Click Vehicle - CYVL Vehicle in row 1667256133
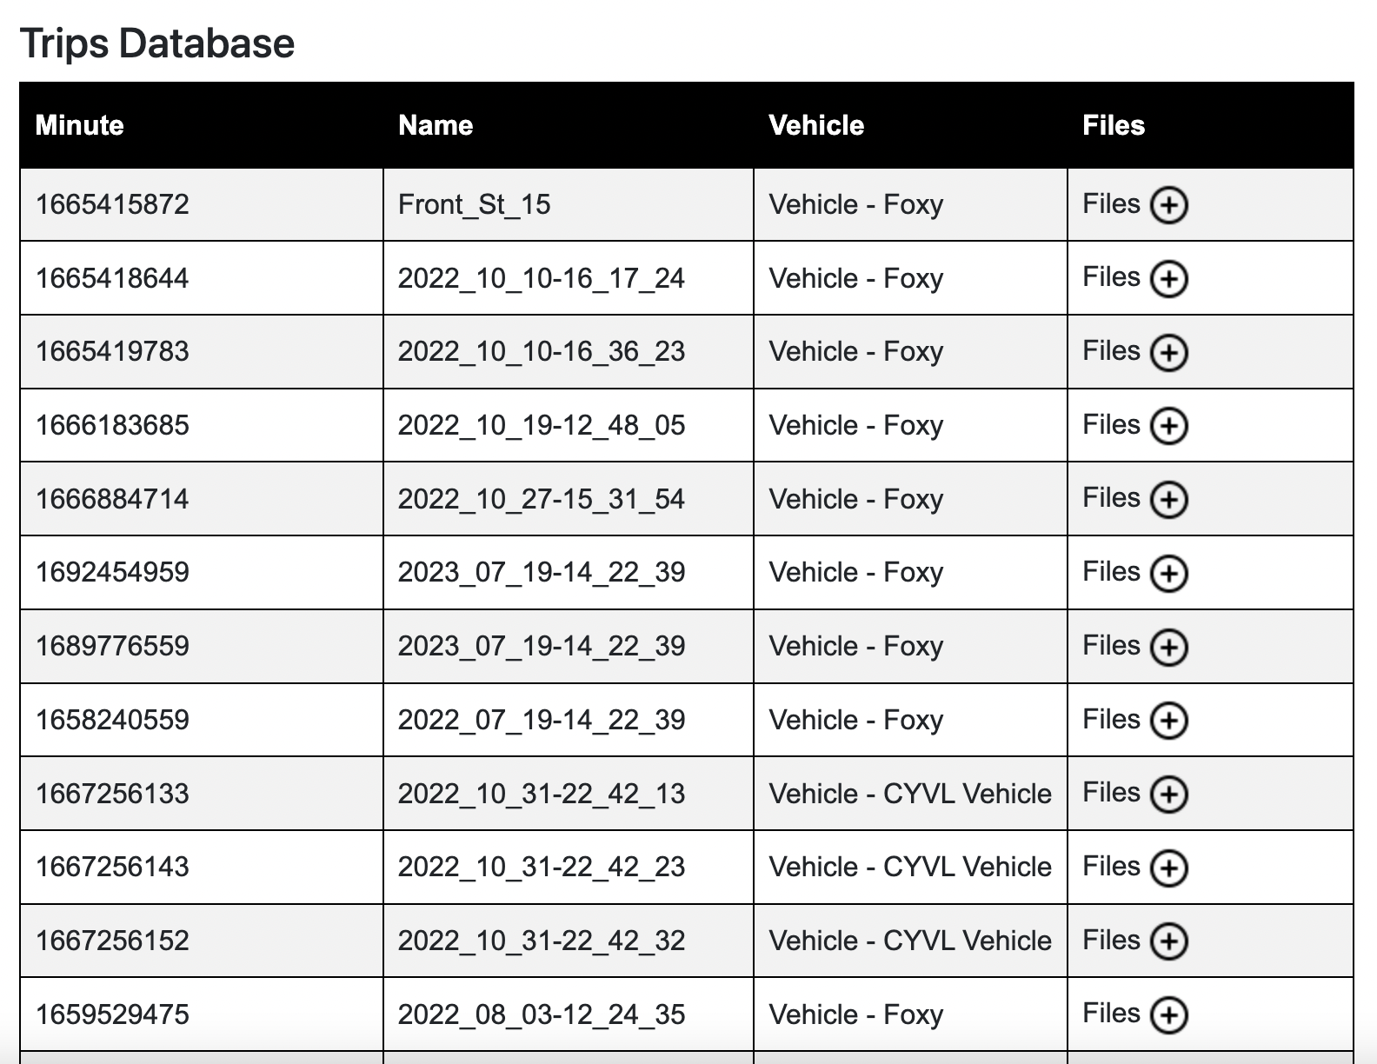Image resolution: width=1377 pixels, height=1064 pixels. click(910, 794)
